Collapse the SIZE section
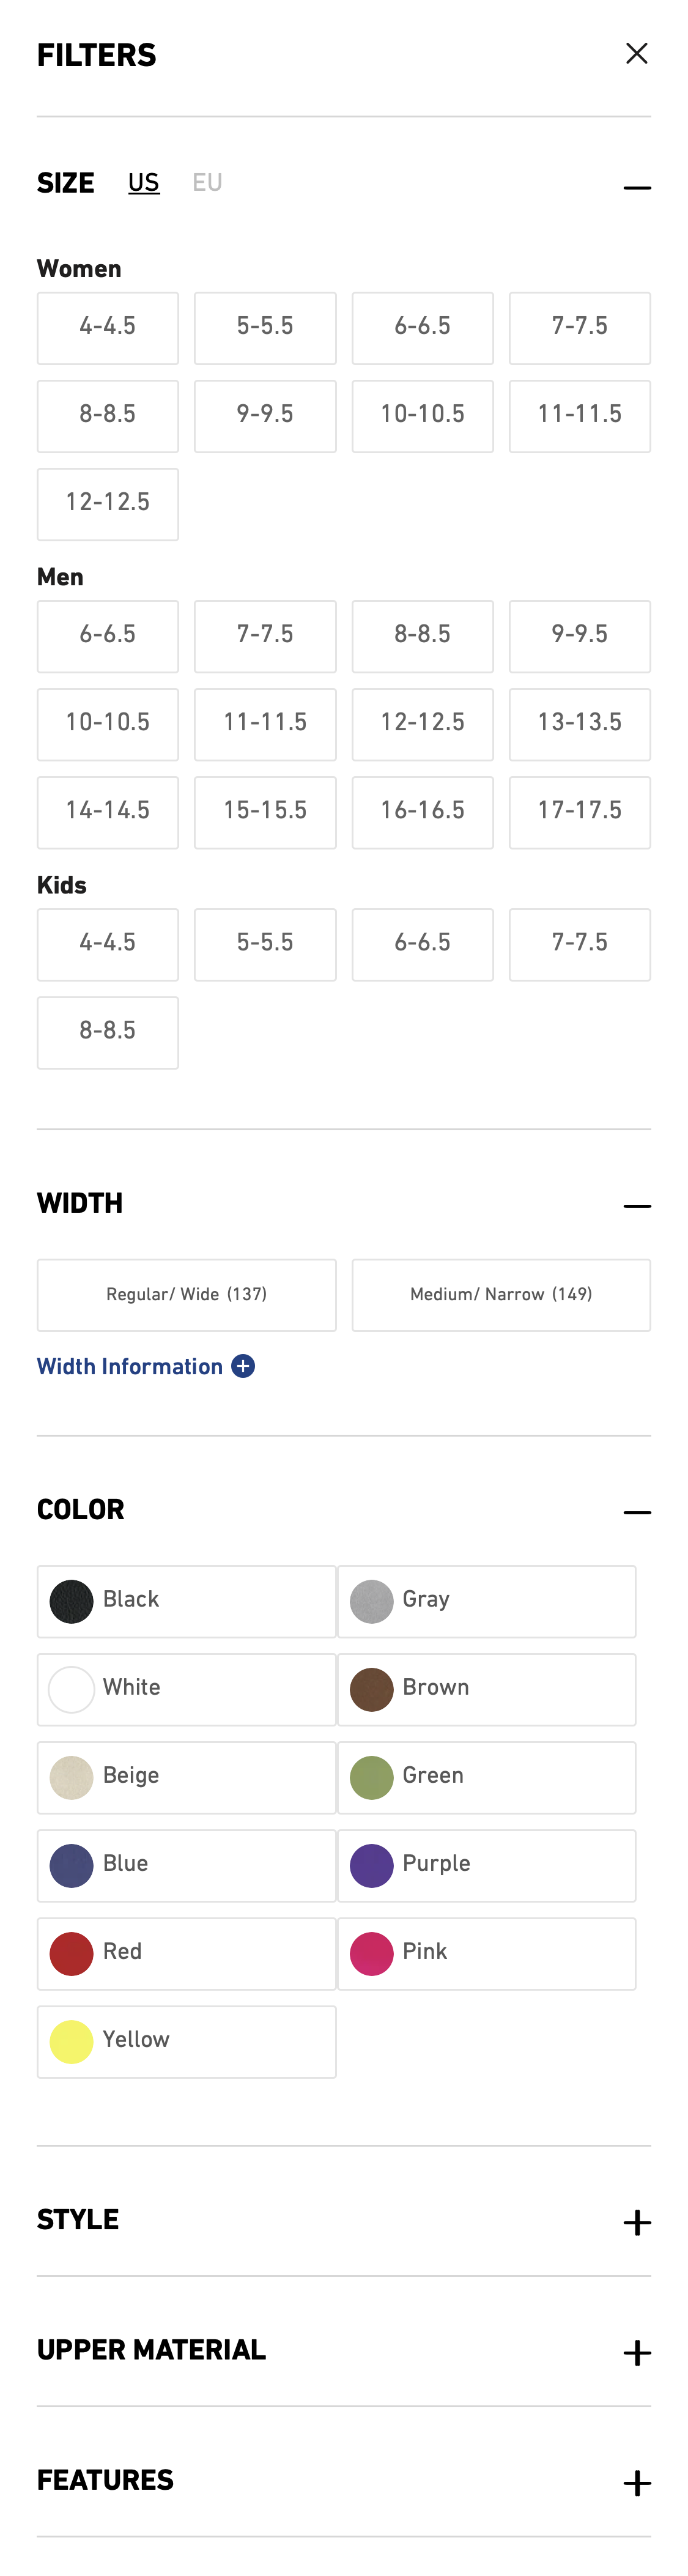Viewport: 688px width, 2576px height. point(637,185)
